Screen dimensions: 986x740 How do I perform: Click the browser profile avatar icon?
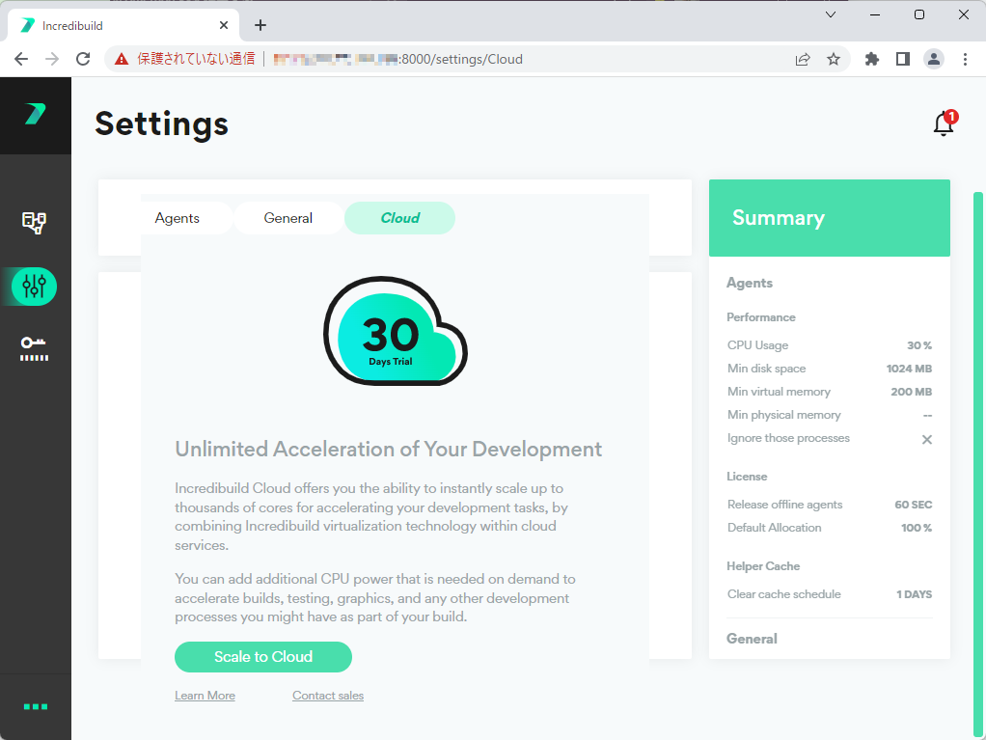coord(933,58)
